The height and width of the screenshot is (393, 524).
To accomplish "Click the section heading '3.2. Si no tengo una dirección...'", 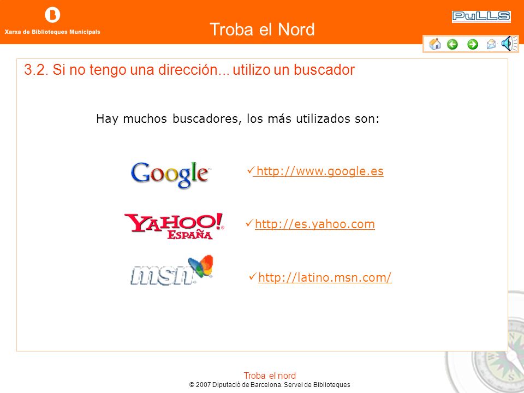I will pyautogui.click(x=189, y=70).
